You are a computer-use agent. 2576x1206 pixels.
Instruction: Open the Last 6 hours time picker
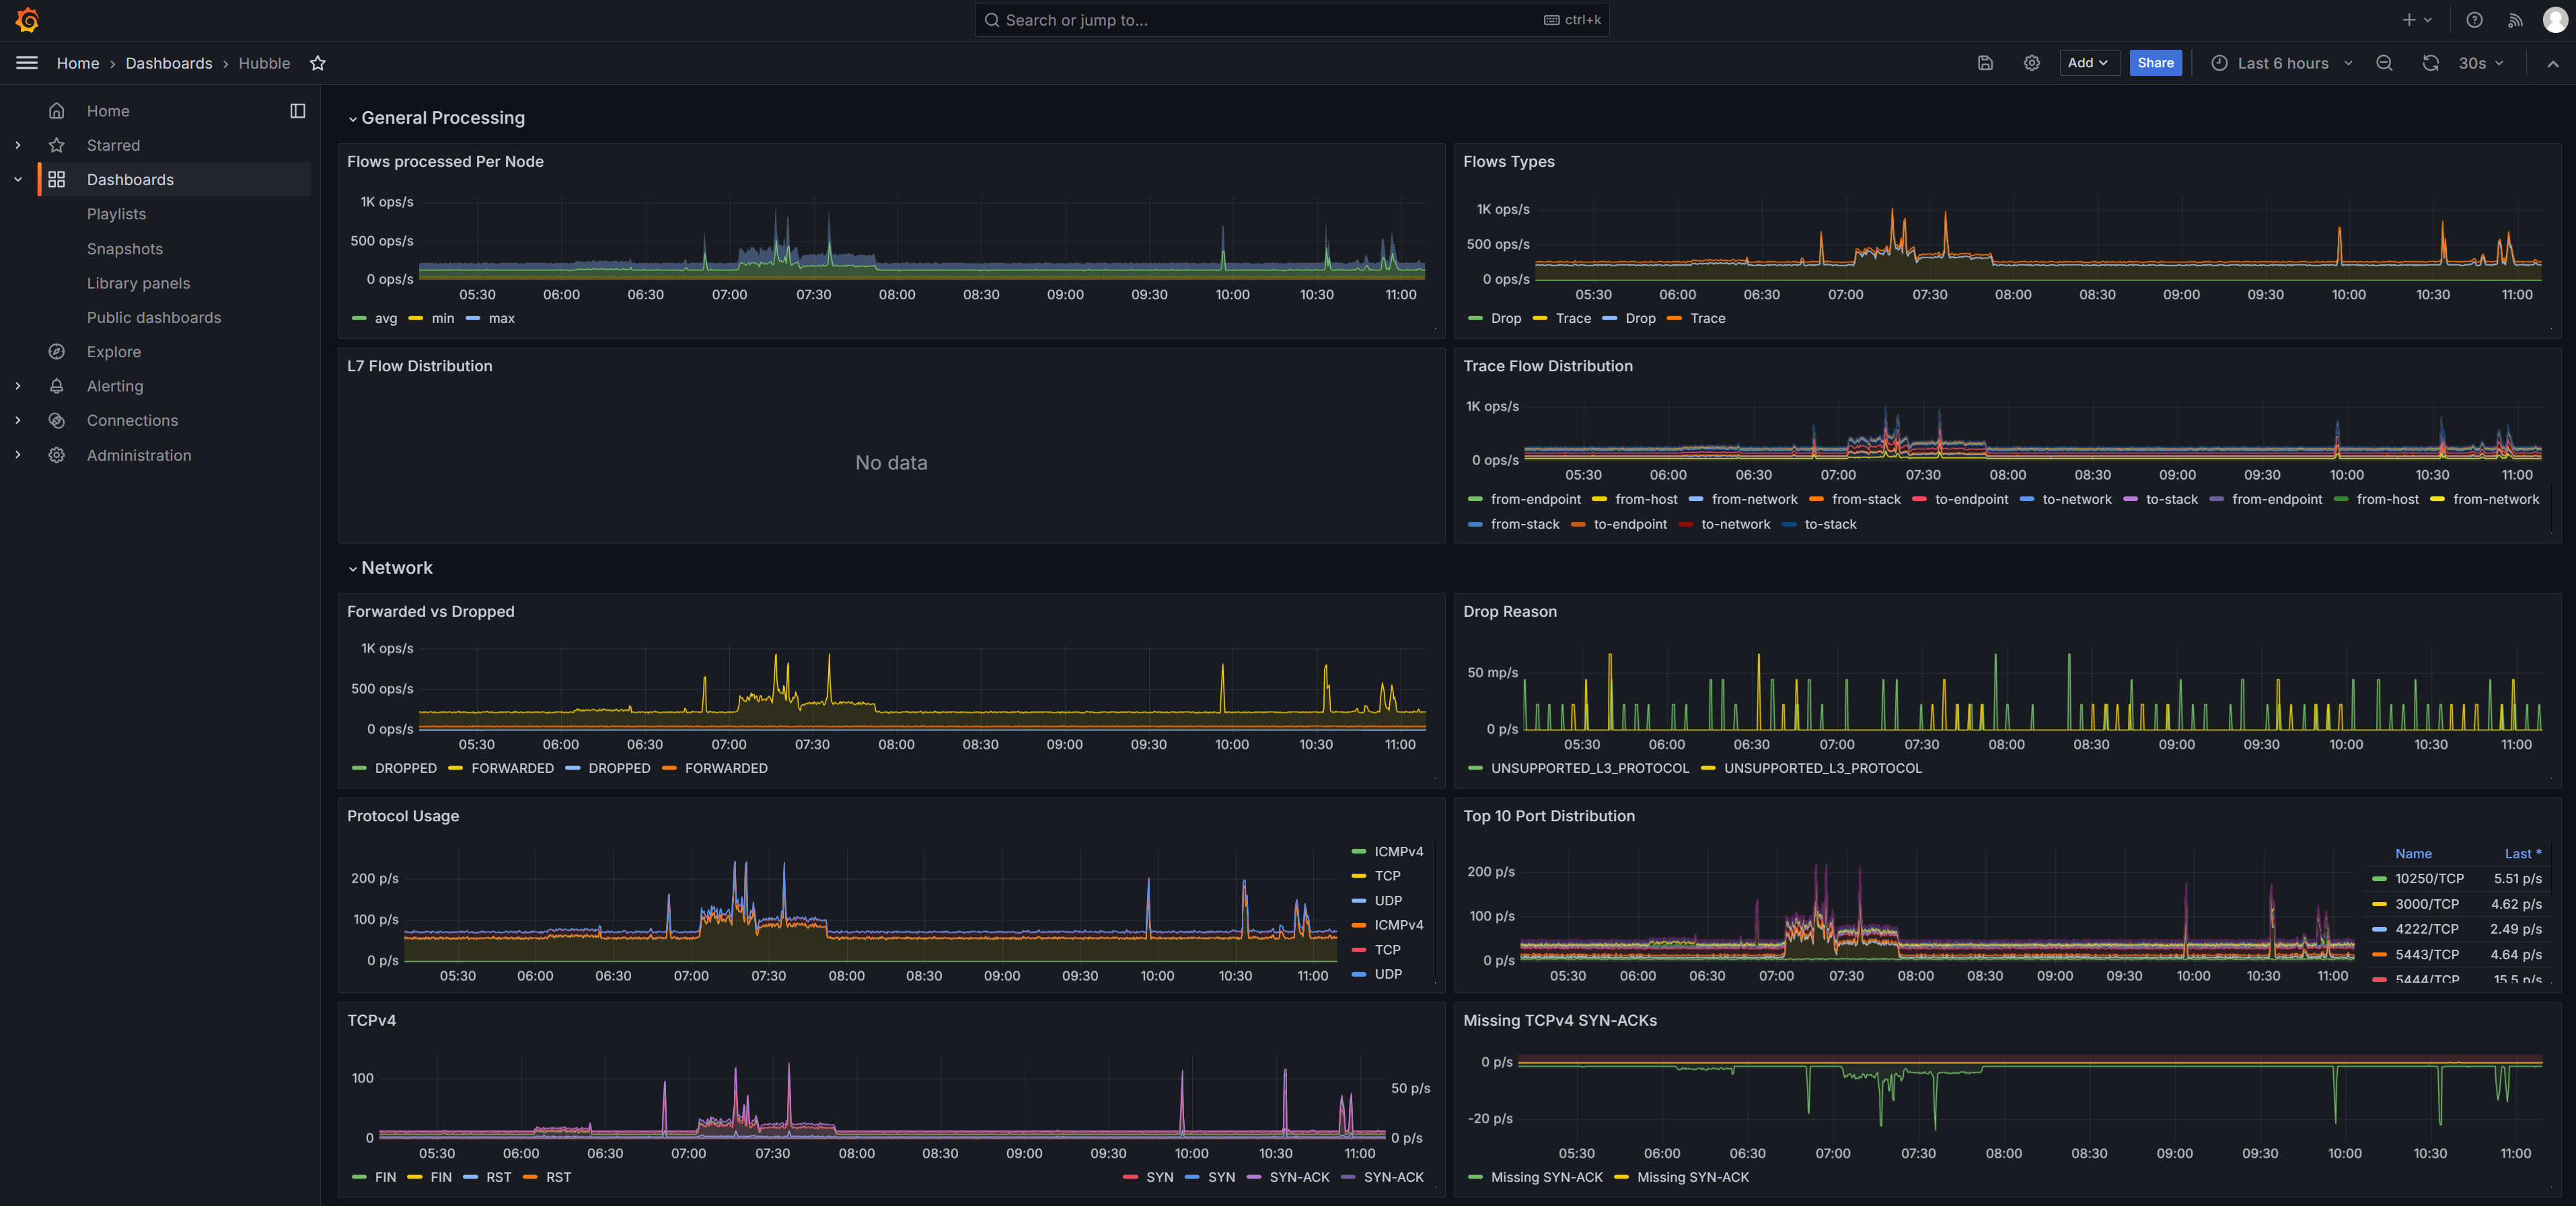tap(2282, 63)
